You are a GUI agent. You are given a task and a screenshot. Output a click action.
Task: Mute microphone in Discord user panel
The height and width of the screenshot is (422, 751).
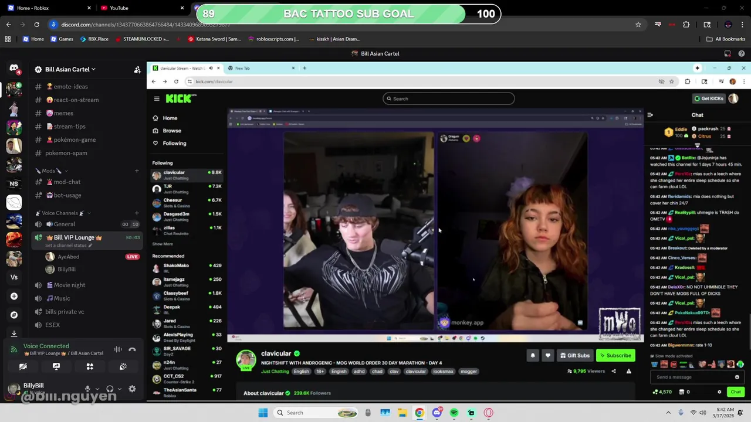click(87, 389)
